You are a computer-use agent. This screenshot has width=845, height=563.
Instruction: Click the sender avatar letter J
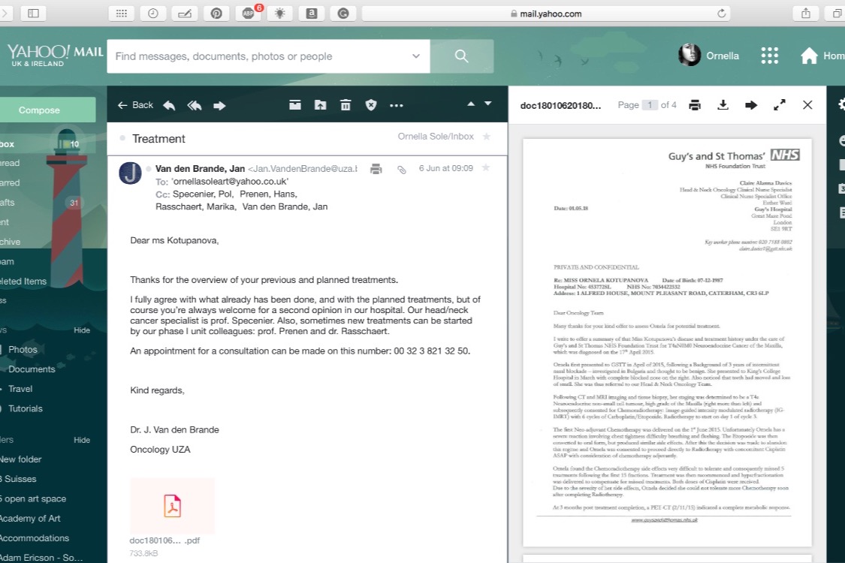click(x=131, y=173)
